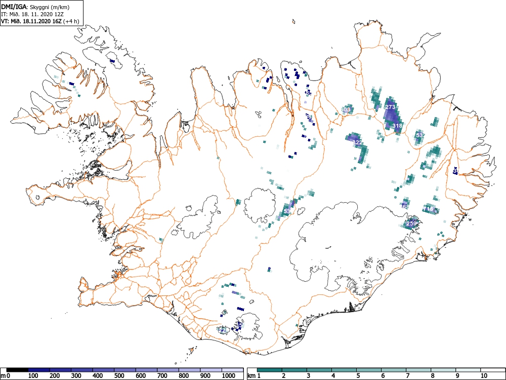Screen dimensions: 506x380
Task: Click the '10' label on the kilometer legend
Action: coord(484,376)
